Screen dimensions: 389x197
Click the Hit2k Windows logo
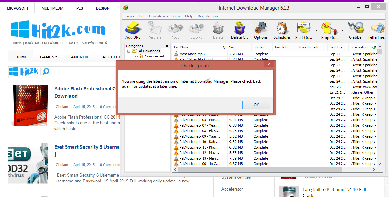tap(20, 29)
